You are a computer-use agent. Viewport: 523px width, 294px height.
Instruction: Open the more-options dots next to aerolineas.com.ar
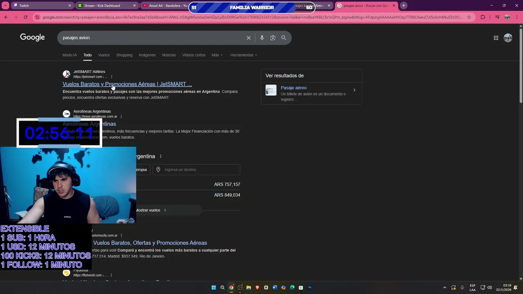[x=121, y=116]
